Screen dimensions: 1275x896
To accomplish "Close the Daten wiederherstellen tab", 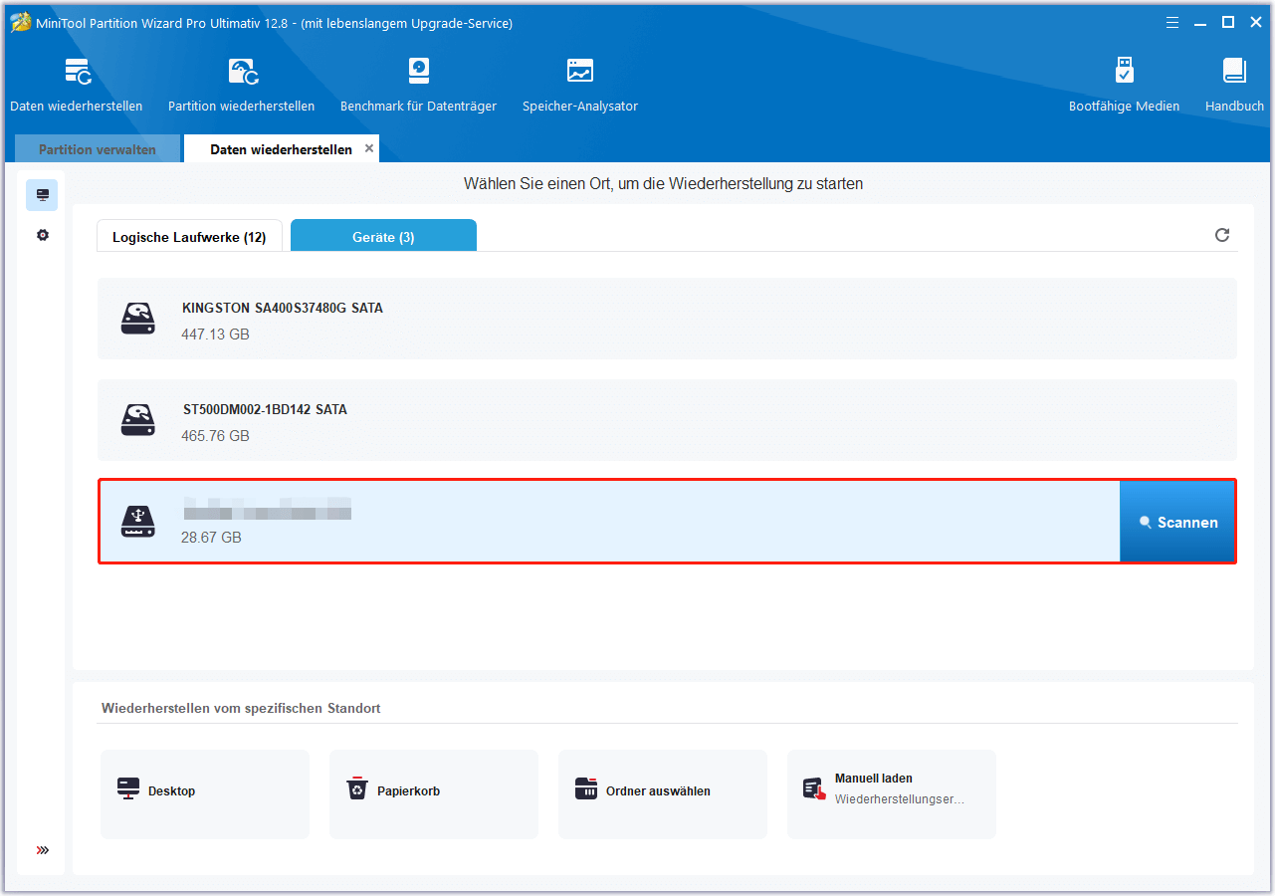I will (x=369, y=148).
